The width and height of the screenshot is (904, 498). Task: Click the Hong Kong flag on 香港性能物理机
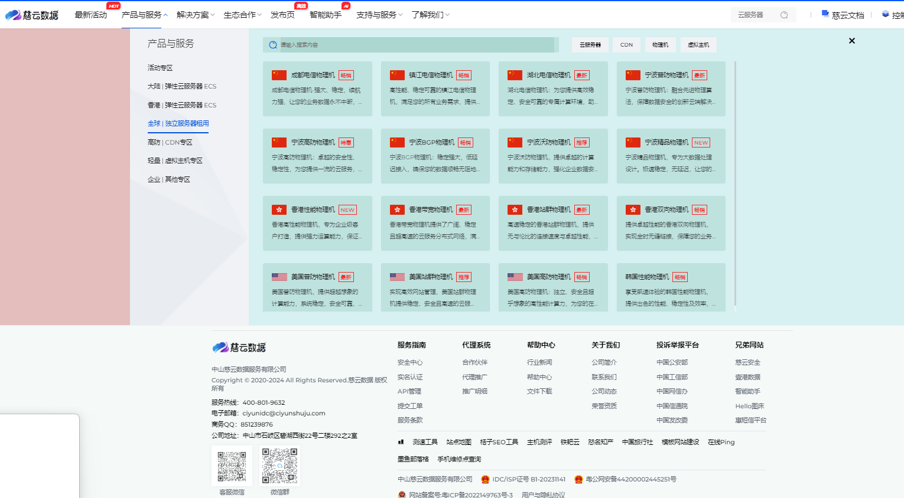pyautogui.click(x=279, y=209)
